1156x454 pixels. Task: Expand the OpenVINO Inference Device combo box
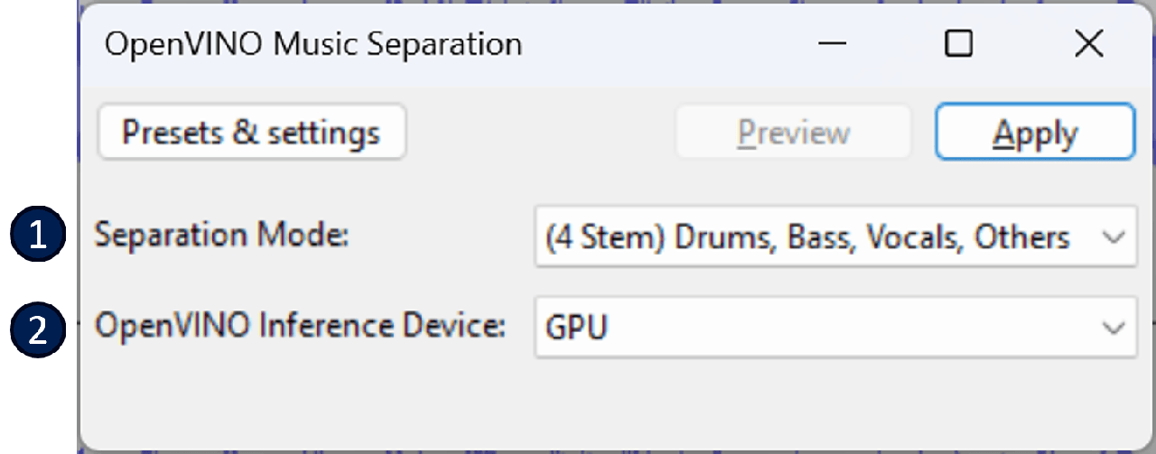pyautogui.click(x=834, y=327)
